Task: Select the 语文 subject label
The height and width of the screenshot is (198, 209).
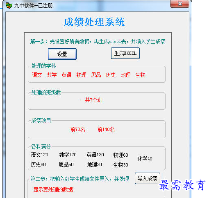Action: pyautogui.click(x=37, y=75)
